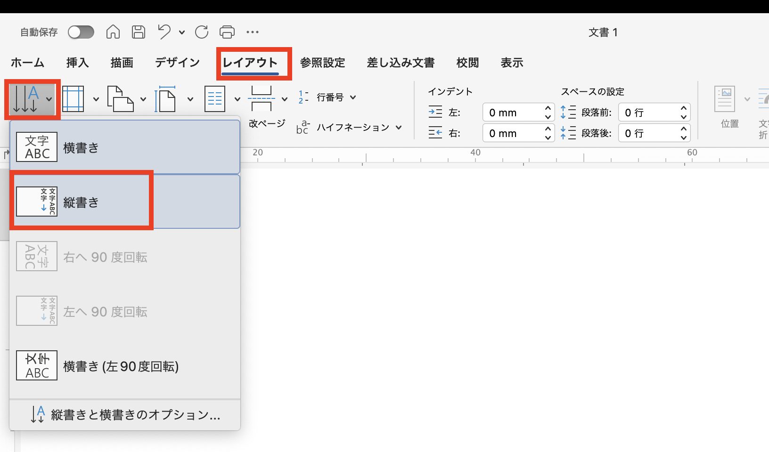Click the document title 文書 1
The height and width of the screenshot is (452, 769).
pos(603,32)
